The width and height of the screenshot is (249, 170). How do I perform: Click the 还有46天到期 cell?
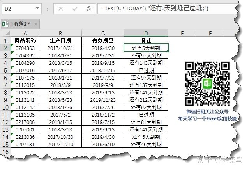tap(146, 144)
